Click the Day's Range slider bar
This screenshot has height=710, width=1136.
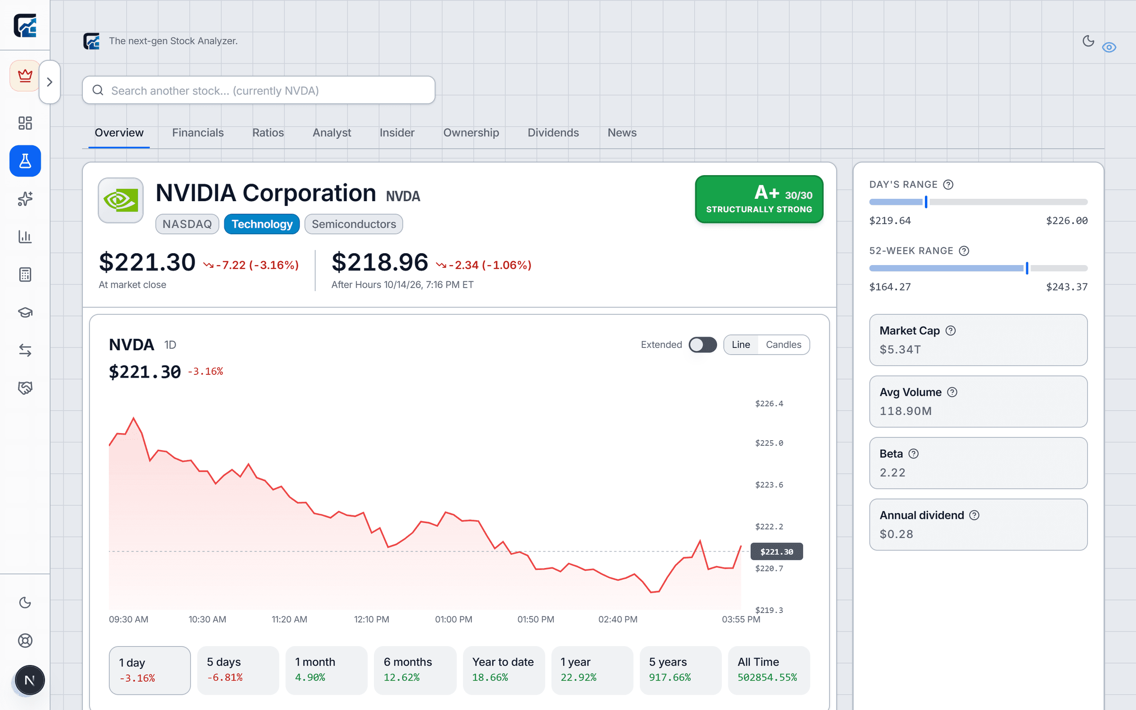point(978,202)
